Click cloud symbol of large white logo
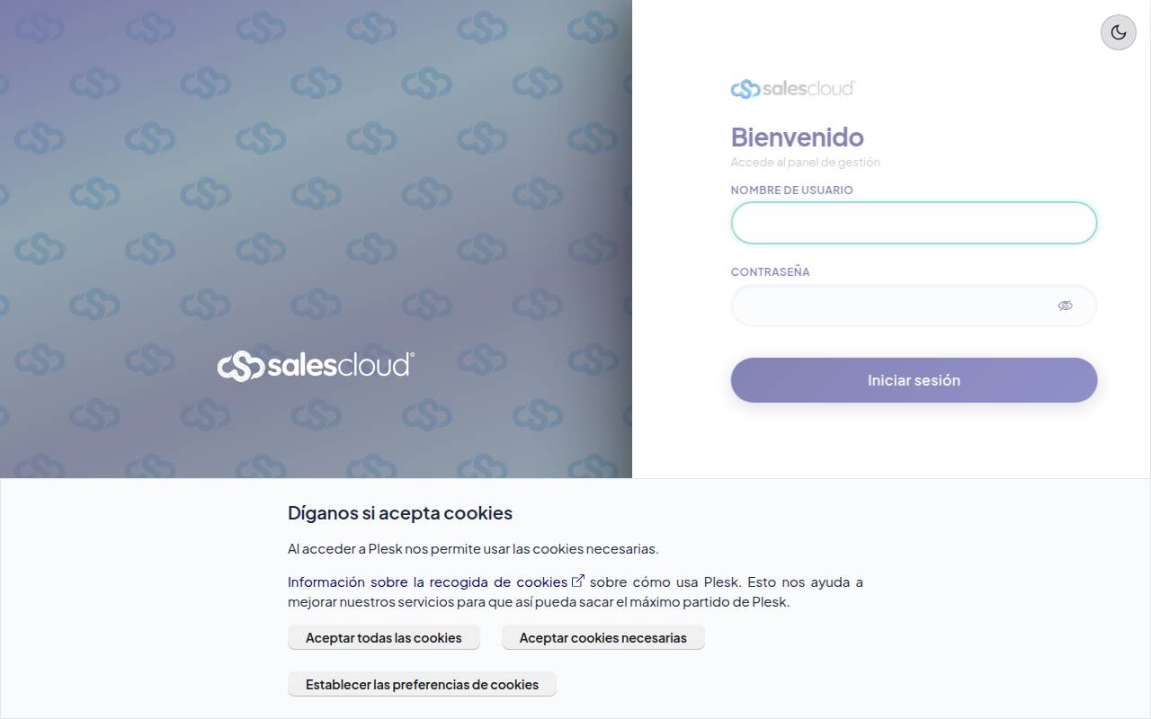This screenshot has width=1151, height=719. pos(240,366)
